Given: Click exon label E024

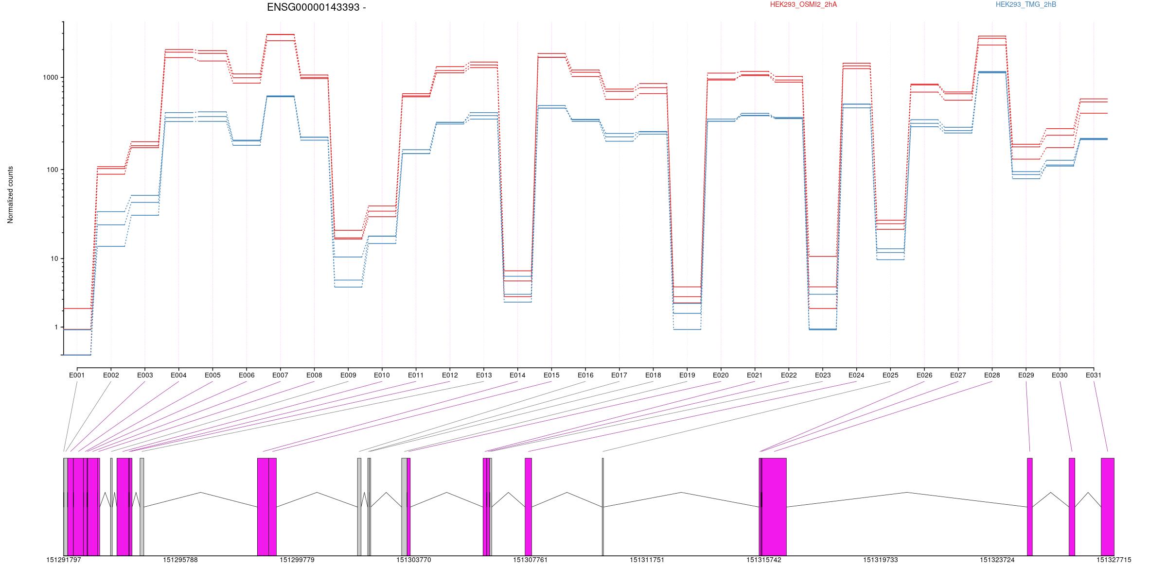Looking at the screenshot, I should pyautogui.click(x=856, y=375).
